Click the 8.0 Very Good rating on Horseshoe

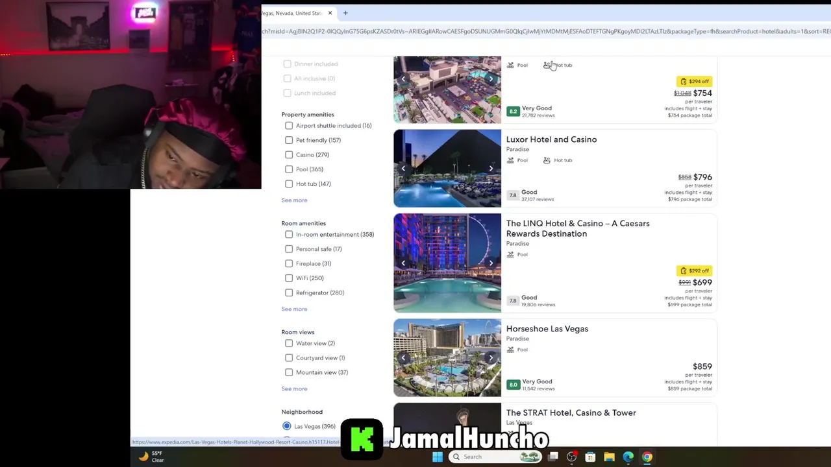[513, 385]
